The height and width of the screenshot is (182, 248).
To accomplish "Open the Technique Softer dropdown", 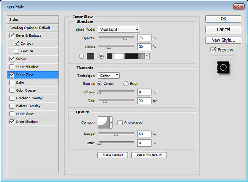I will pyautogui.click(x=109, y=76).
